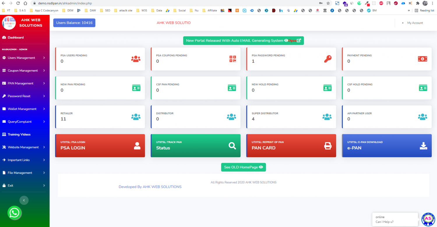Expand Wallet Management in the sidebar
This screenshot has height=227, width=437.
(24, 109)
